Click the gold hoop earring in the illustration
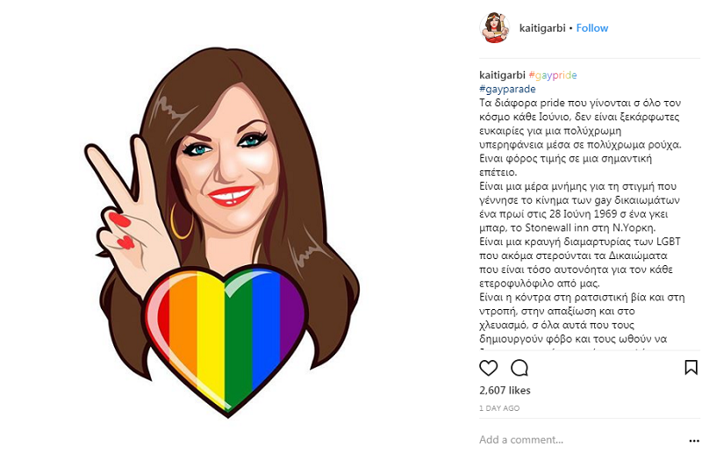Image resolution: width=702 pixels, height=461 pixels. pyautogui.click(x=182, y=221)
